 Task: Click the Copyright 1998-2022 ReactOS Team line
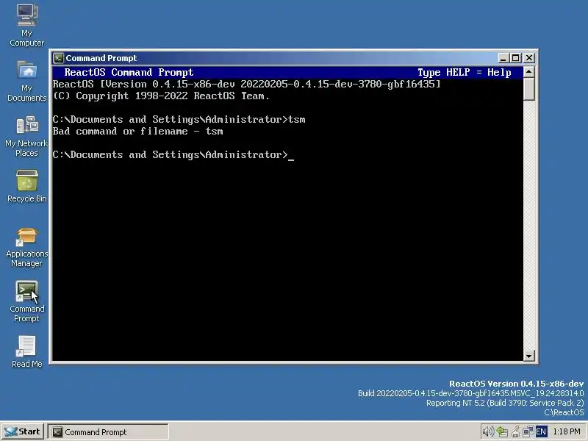161,96
